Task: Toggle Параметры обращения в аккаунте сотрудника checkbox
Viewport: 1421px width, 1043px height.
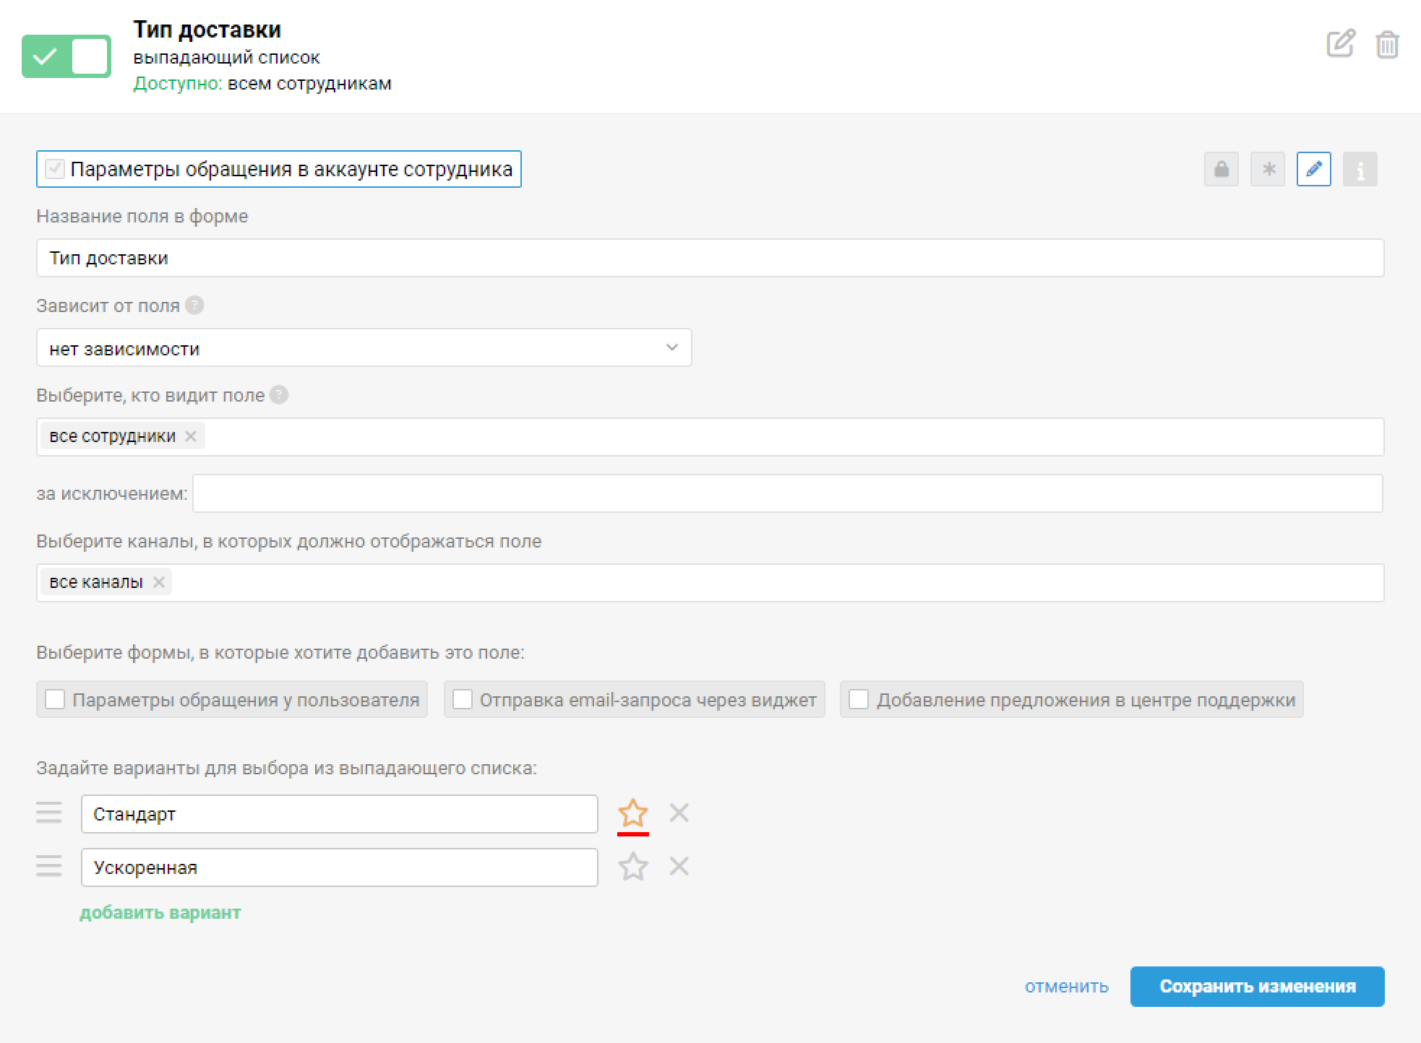Action: tap(55, 169)
